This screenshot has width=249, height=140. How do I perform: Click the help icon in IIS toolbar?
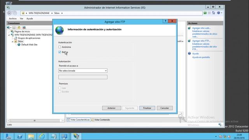point(219,13)
